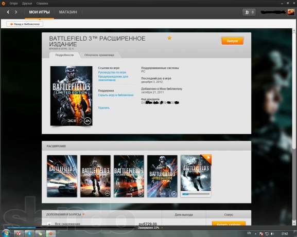297x237 pixels.
Task: Open Предупреждения для эпилептиков link
Action: (113, 78)
